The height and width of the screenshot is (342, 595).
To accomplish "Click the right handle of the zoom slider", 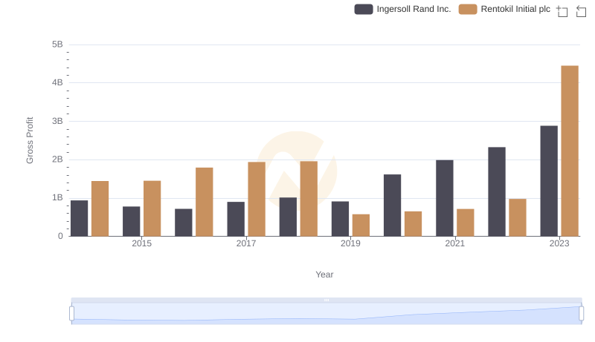I will pos(581,313).
